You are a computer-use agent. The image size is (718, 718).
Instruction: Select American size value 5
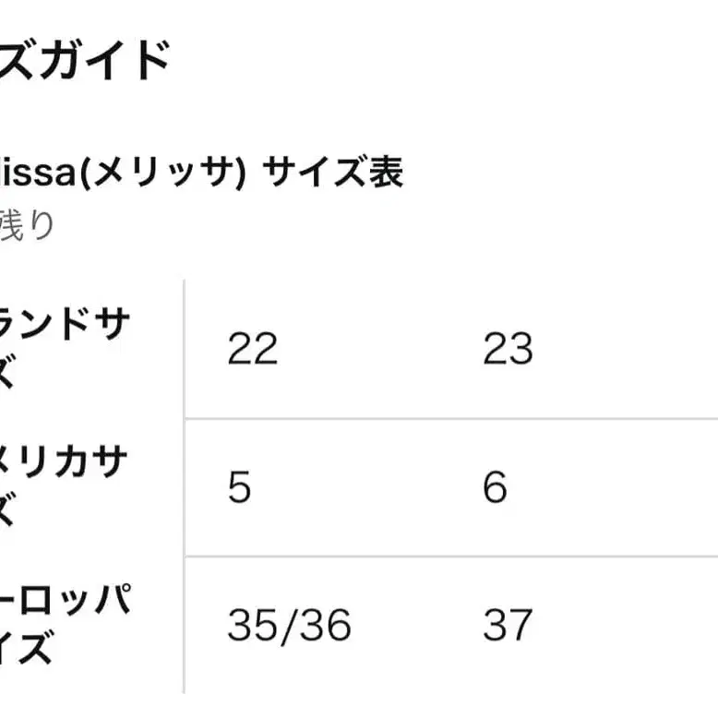(239, 487)
